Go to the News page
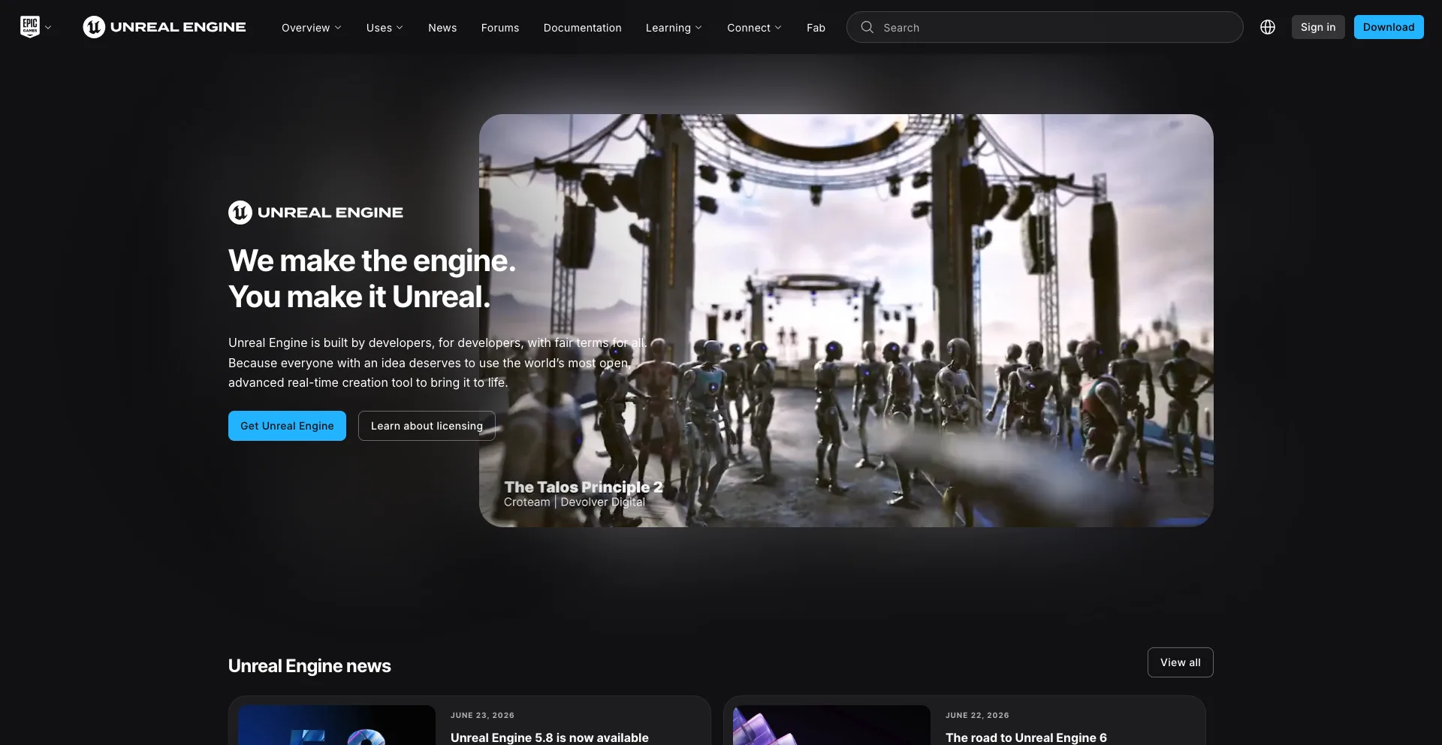 [x=442, y=28]
